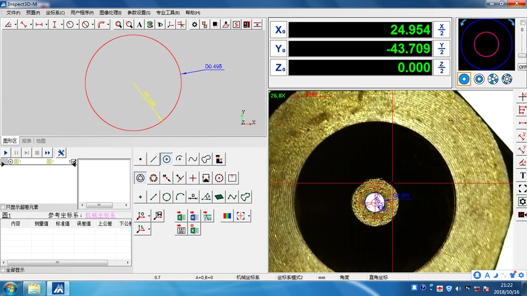Select the angle construction tool
The width and height of the screenshot is (527, 296).
[206, 197]
